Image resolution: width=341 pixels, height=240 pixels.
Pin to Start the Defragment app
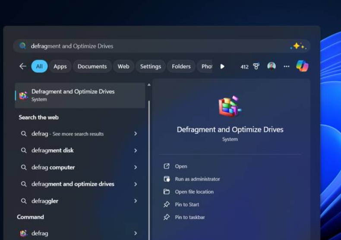[x=186, y=205]
